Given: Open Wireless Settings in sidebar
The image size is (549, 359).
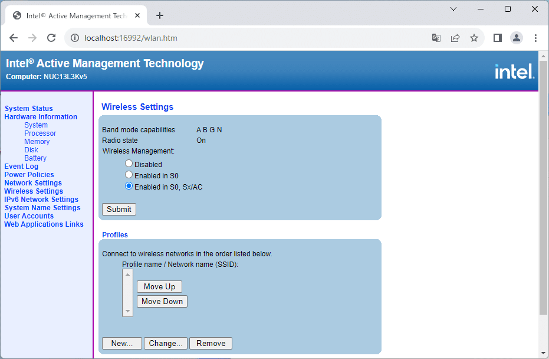Looking at the screenshot, I should 34,191.
